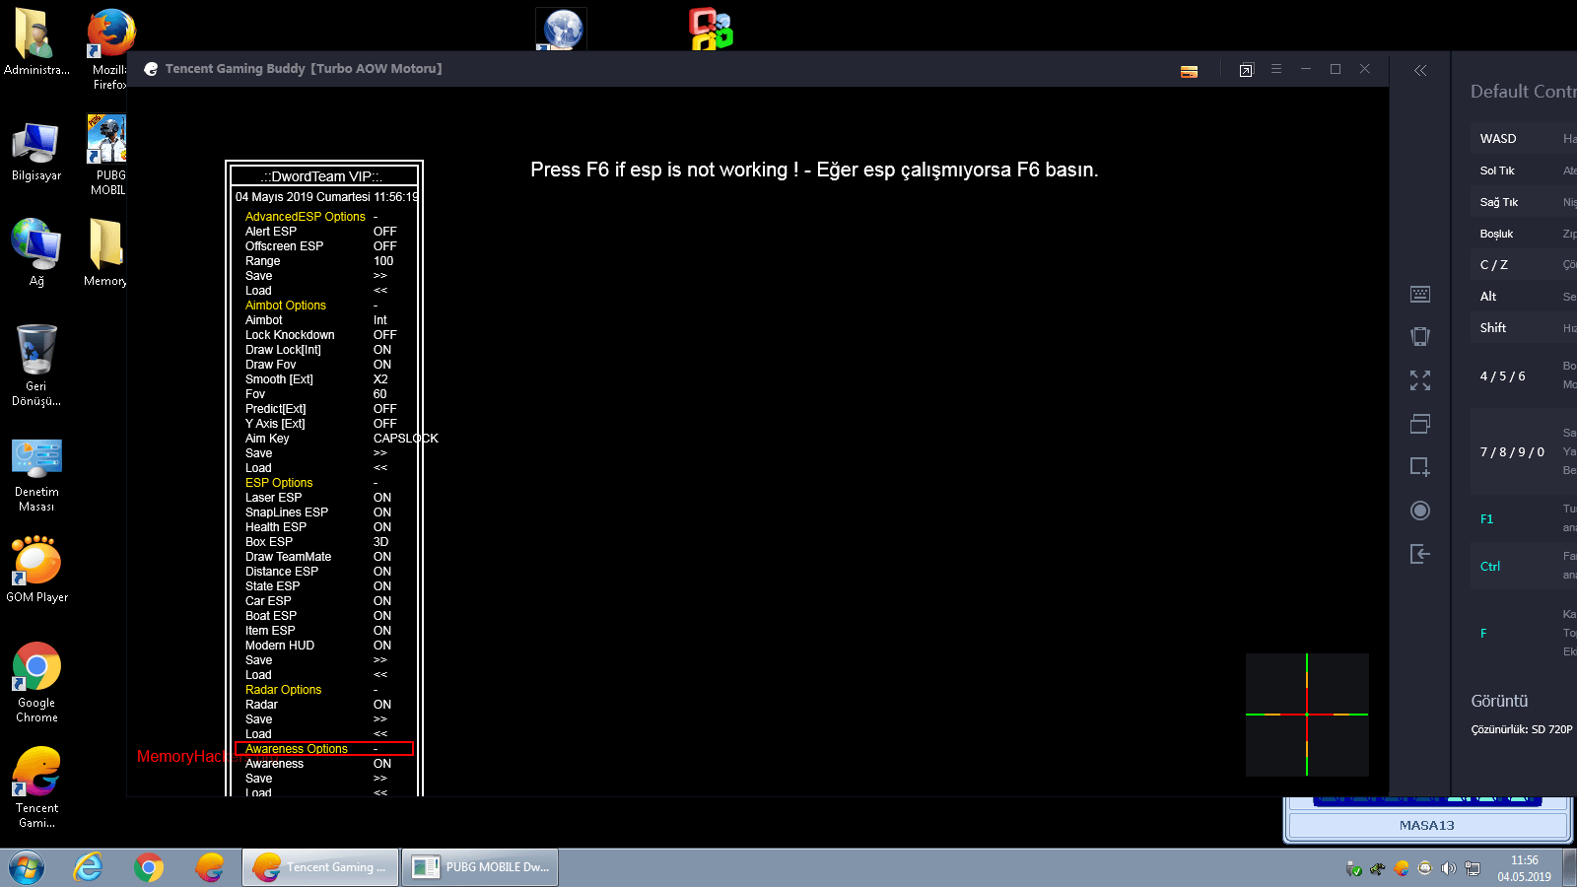Click the Smooth [Ext] X2 value
Viewport: 1577px width, 887px height.
point(380,379)
